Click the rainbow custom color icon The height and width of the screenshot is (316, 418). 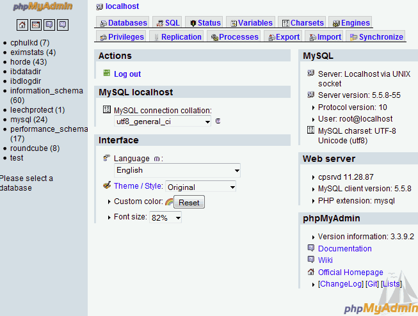coord(169,201)
